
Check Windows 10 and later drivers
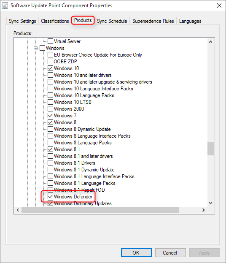coord(51,75)
